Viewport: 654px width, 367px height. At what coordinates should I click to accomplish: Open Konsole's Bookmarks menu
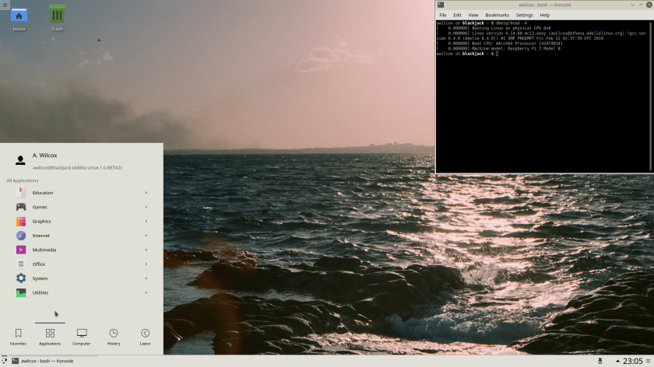497,15
